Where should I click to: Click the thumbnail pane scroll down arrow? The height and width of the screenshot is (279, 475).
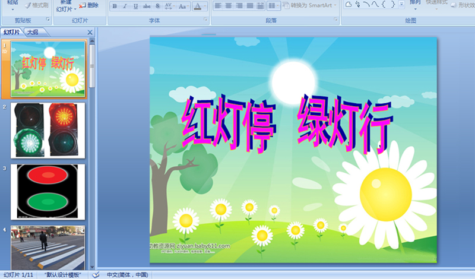(92, 267)
